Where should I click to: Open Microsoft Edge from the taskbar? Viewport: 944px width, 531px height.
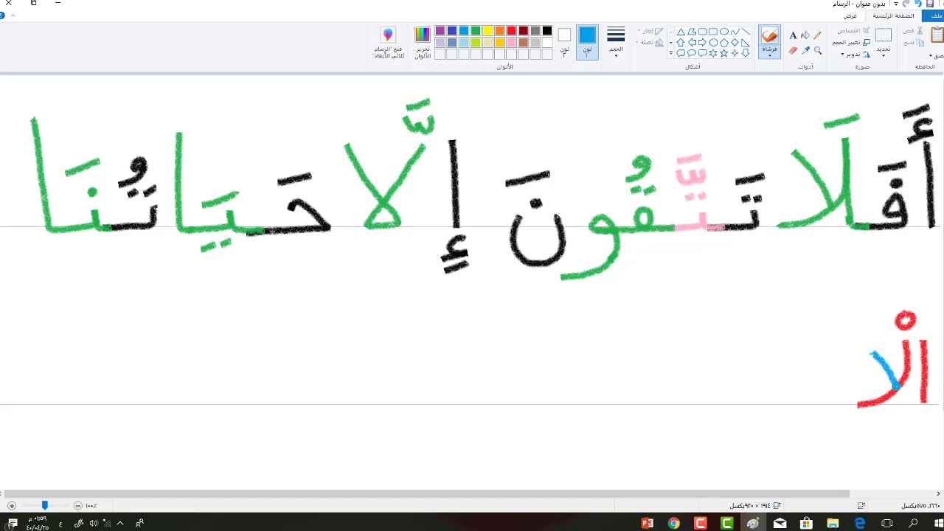pos(860,523)
